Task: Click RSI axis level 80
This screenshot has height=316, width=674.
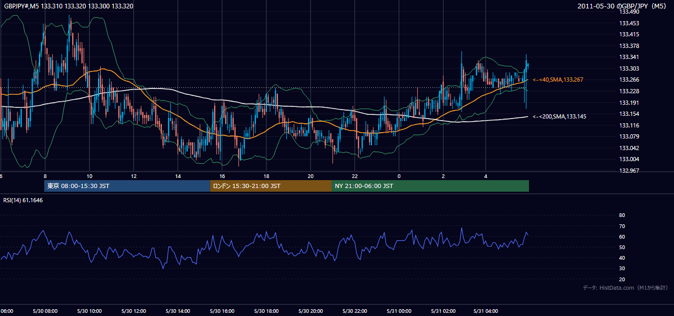Action: pos(622,215)
